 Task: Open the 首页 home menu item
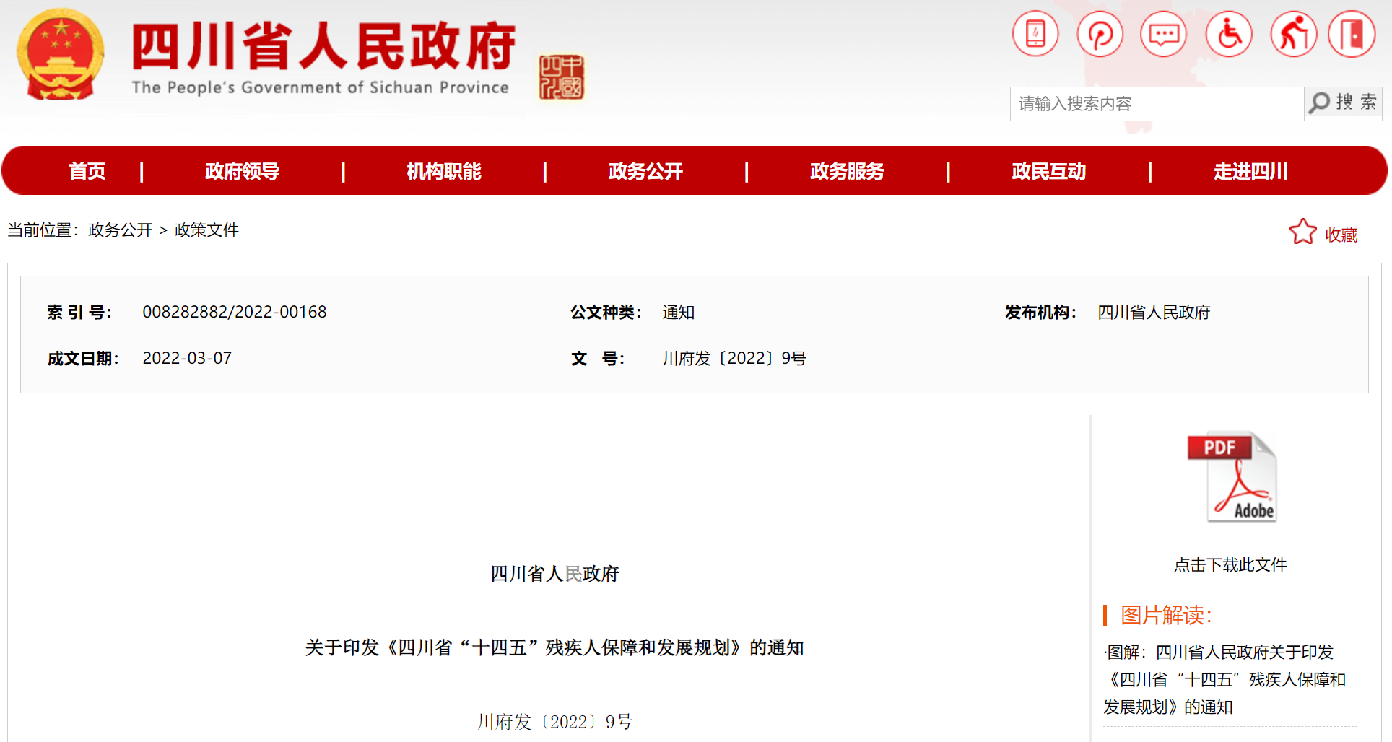pyautogui.click(x=87, y=171)
